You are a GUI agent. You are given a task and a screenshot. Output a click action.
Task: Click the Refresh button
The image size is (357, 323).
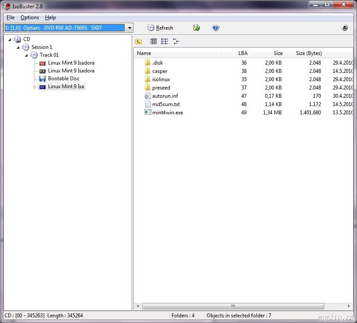tap(160, 27)
